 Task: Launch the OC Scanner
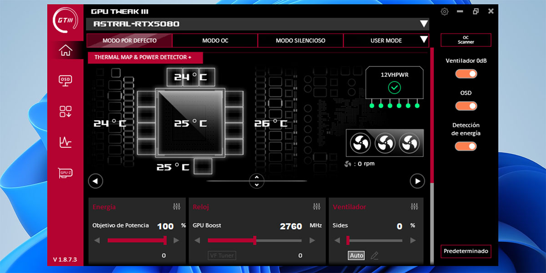pyautogui.click(x=466, y=40)
